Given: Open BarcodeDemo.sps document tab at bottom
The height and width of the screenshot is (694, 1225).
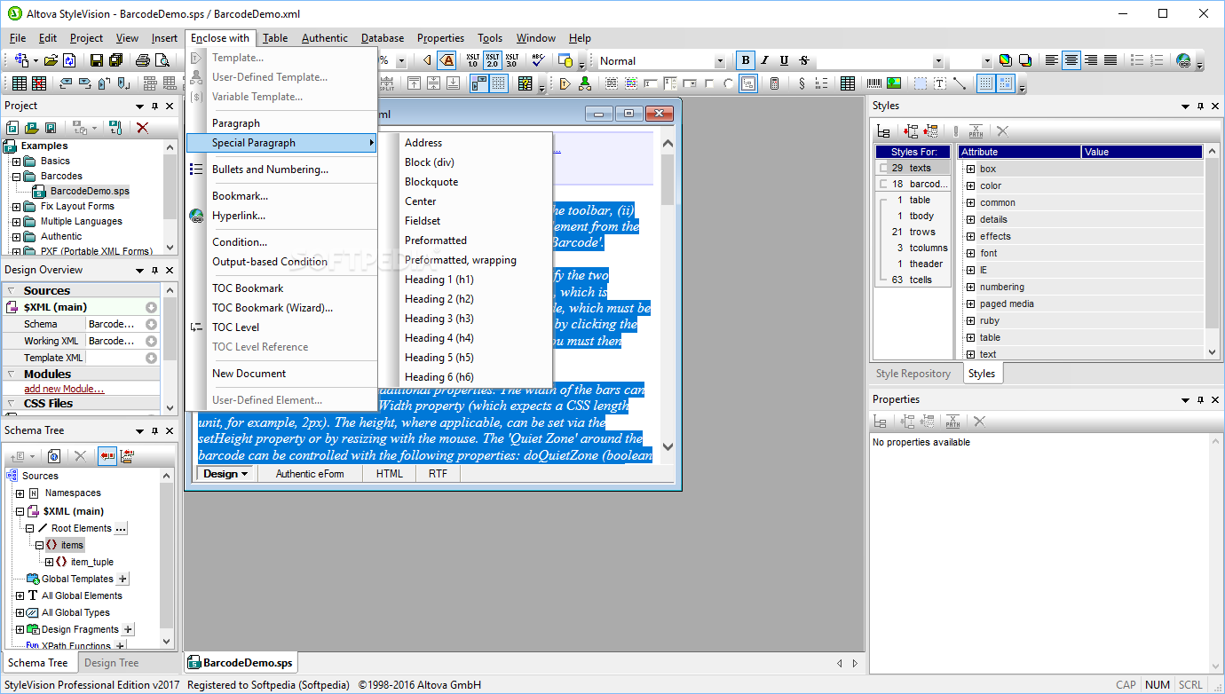Looking at the screenshot, I should click(240, 663).
